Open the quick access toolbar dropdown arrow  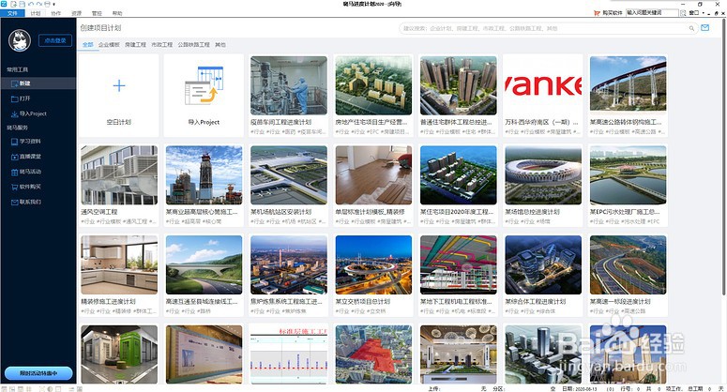coord(53,5)
